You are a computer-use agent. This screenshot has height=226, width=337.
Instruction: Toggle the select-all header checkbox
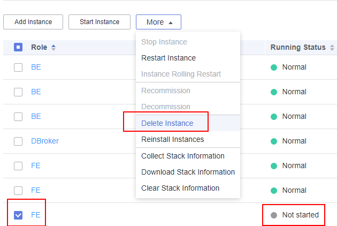pos(18,47)
